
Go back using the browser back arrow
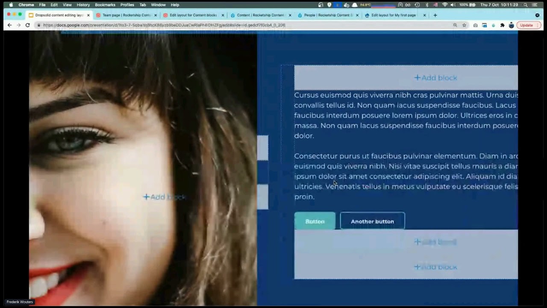tap(9, 25)
